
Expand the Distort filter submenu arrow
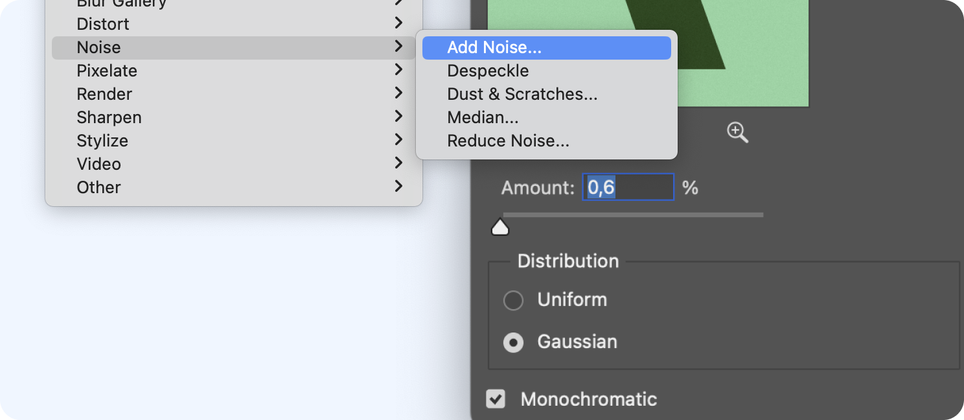click(398, 23)
